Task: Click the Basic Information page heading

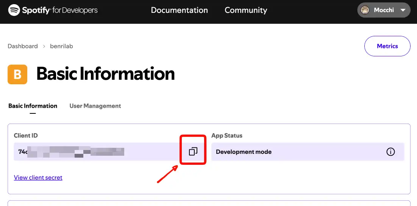Action: click(x=106, y=74)
